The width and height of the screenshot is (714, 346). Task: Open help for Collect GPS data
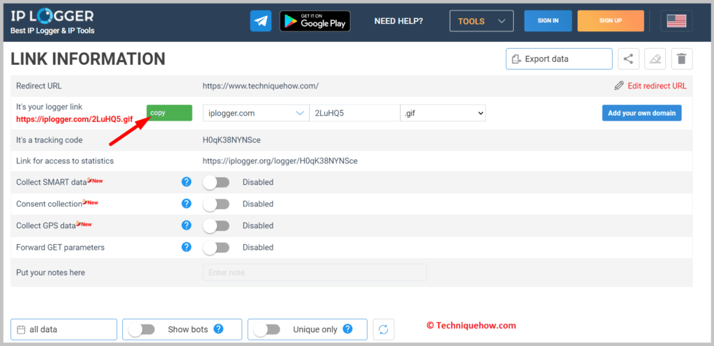(186, 225)
